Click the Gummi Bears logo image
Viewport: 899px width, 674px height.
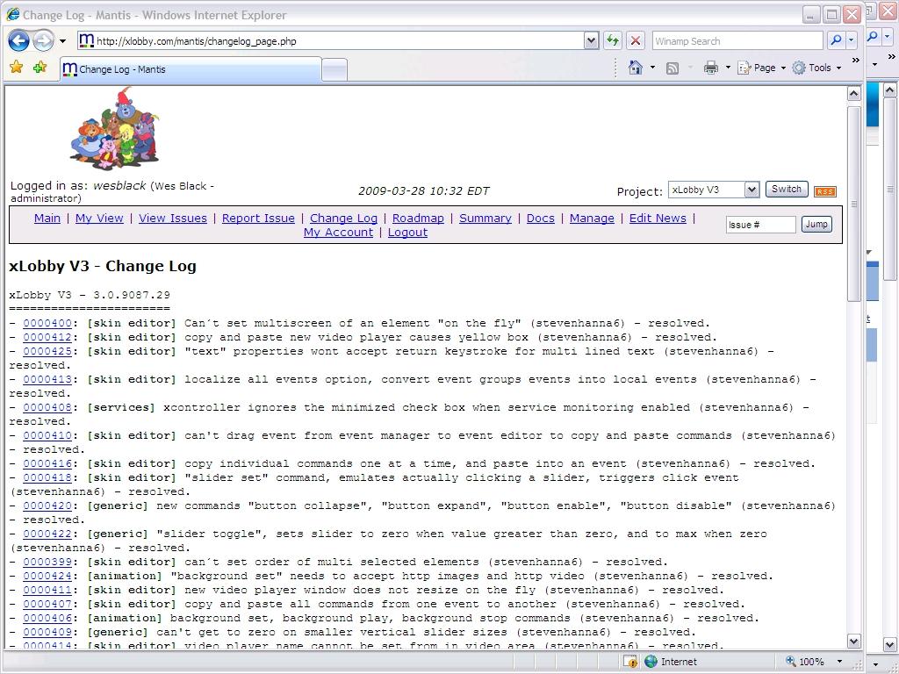click(115, 128)
